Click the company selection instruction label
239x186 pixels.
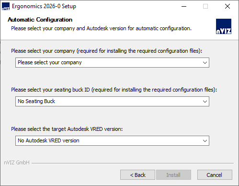[x=106, y=51]
